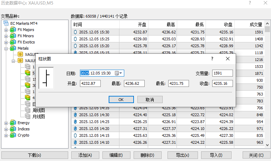Click the bar icon for 15:25 row
Viewport: 271px width, 161px height.
(75, 39)
